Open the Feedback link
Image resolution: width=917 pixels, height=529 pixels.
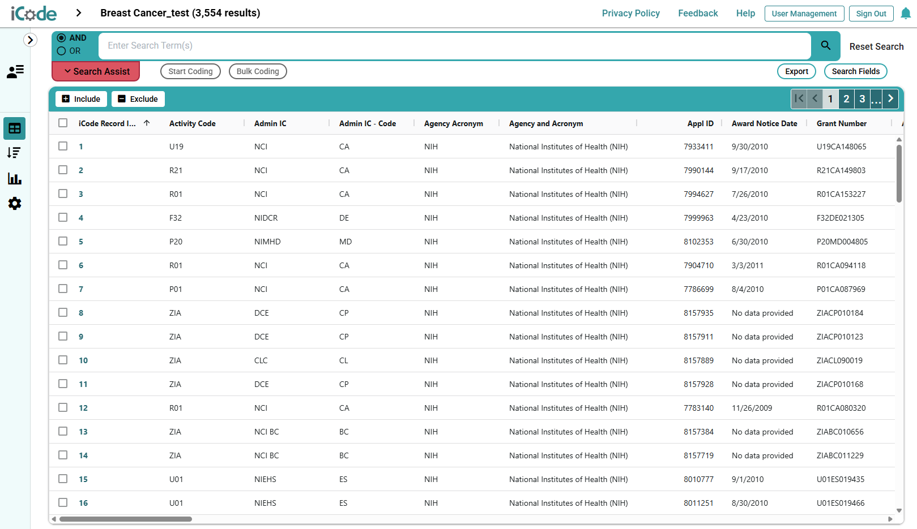[x=698, y=13]
